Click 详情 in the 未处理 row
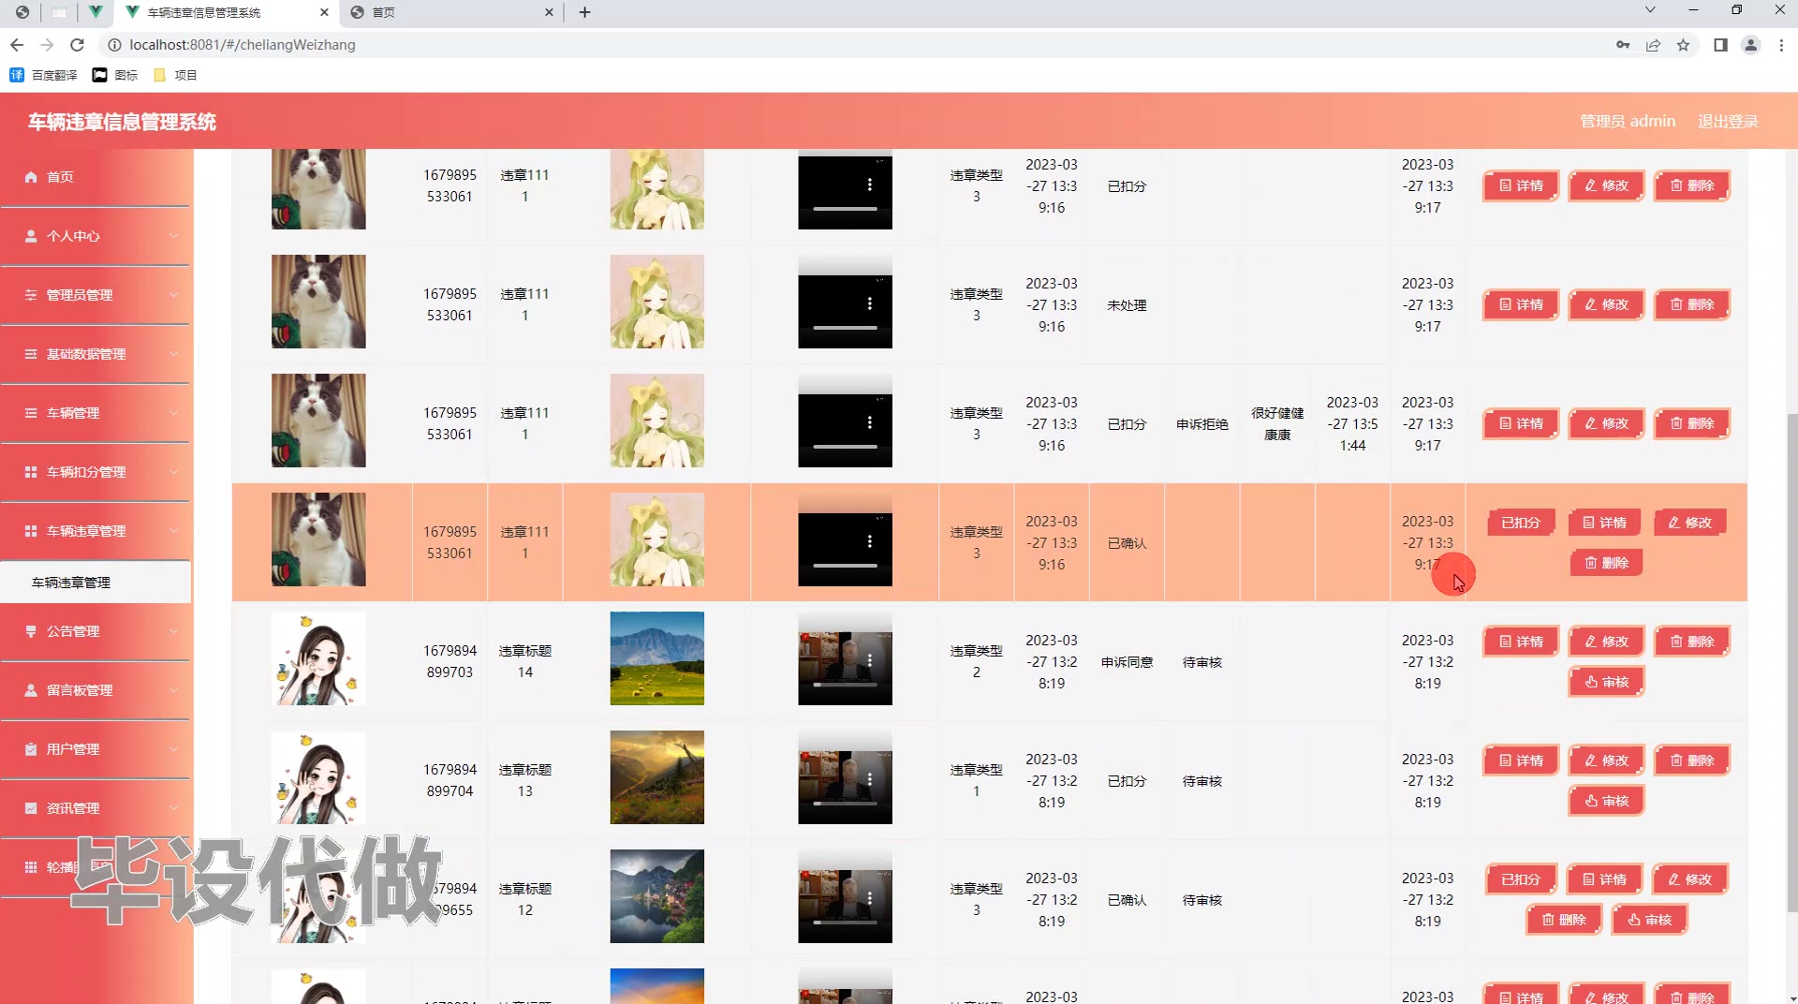 (x=1521, y=304)
